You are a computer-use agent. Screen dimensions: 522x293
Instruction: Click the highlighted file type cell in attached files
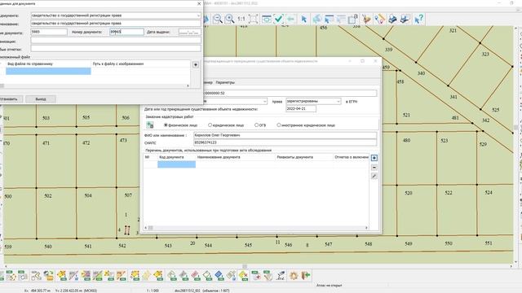tap(48, 71)
